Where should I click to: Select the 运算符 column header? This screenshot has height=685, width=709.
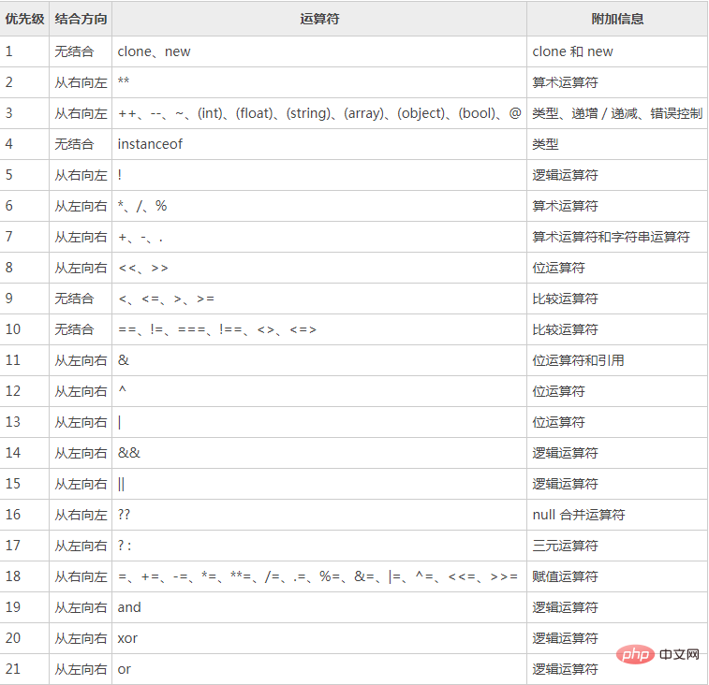pyautogui.click(x=319, y=19)
